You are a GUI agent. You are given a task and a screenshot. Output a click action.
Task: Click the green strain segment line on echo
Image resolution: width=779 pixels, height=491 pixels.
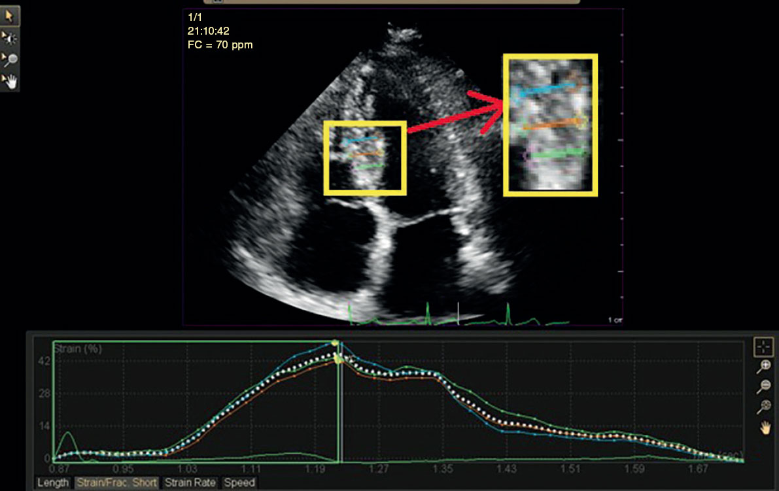370,167
